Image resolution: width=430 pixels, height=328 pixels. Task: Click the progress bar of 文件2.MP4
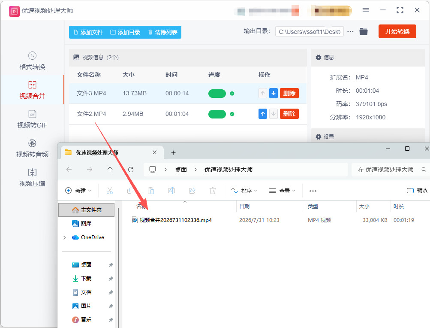click(x=217, y=114)
